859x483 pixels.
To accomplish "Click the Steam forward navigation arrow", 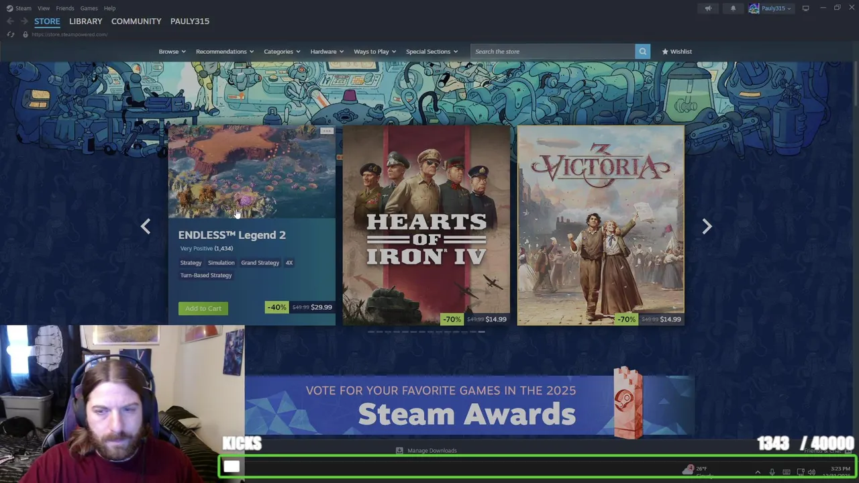I will click(x=24, y=21).
